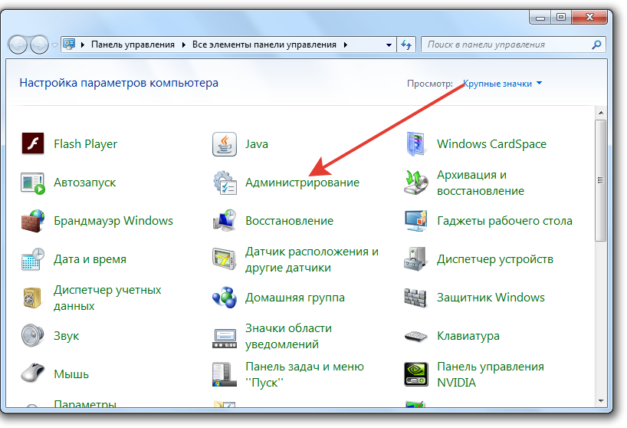Open the recent pages dropdown beside navigation arrows
This screenshot has height=428, width=627.
54,45
